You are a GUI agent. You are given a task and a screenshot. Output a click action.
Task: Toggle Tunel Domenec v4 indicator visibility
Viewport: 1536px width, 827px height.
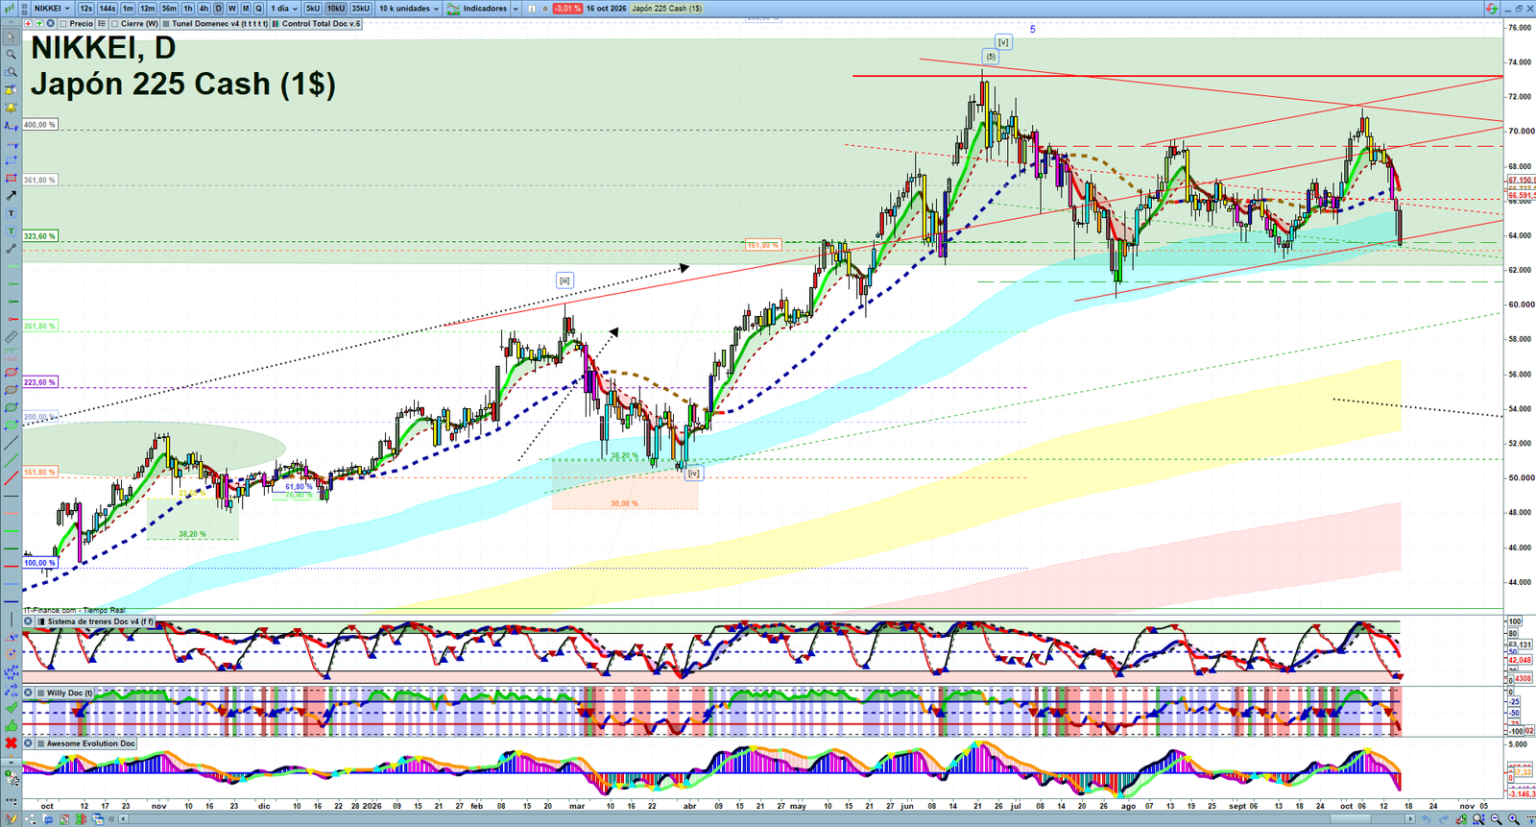tap(166, 23)
